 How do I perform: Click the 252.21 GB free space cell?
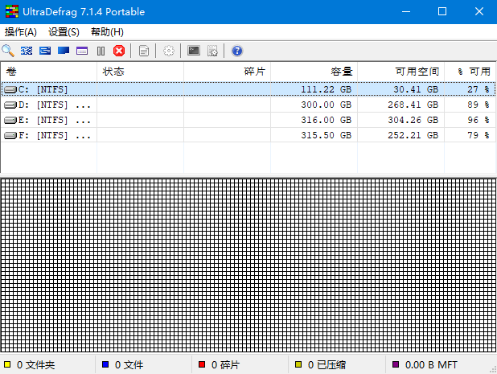pyautogui.click(x=413, y=135)
